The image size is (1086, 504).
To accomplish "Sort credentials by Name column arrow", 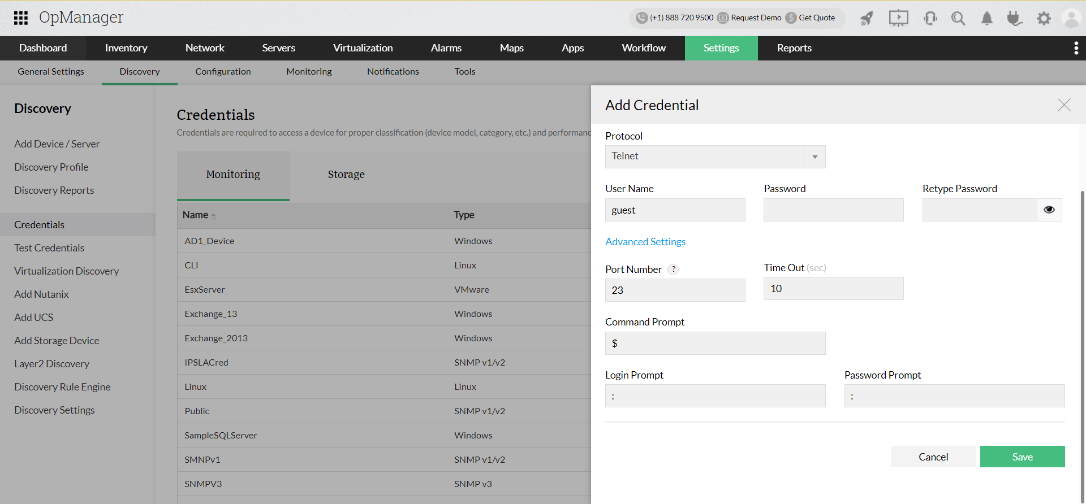I will point(213,216).
